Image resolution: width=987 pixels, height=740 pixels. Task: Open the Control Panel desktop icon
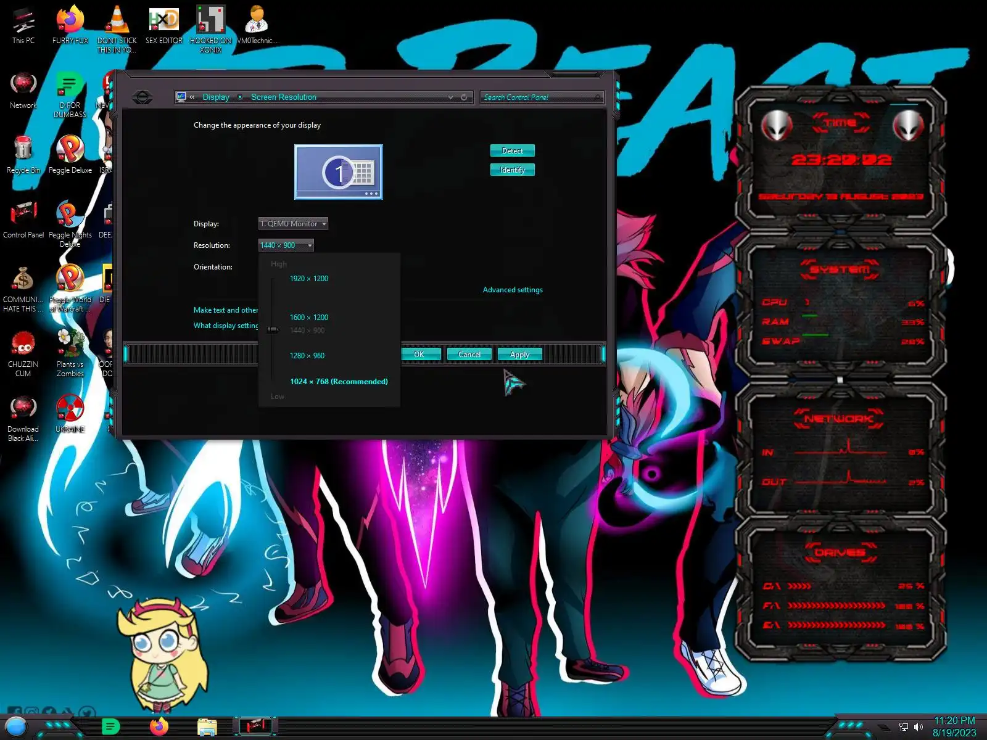23,220
